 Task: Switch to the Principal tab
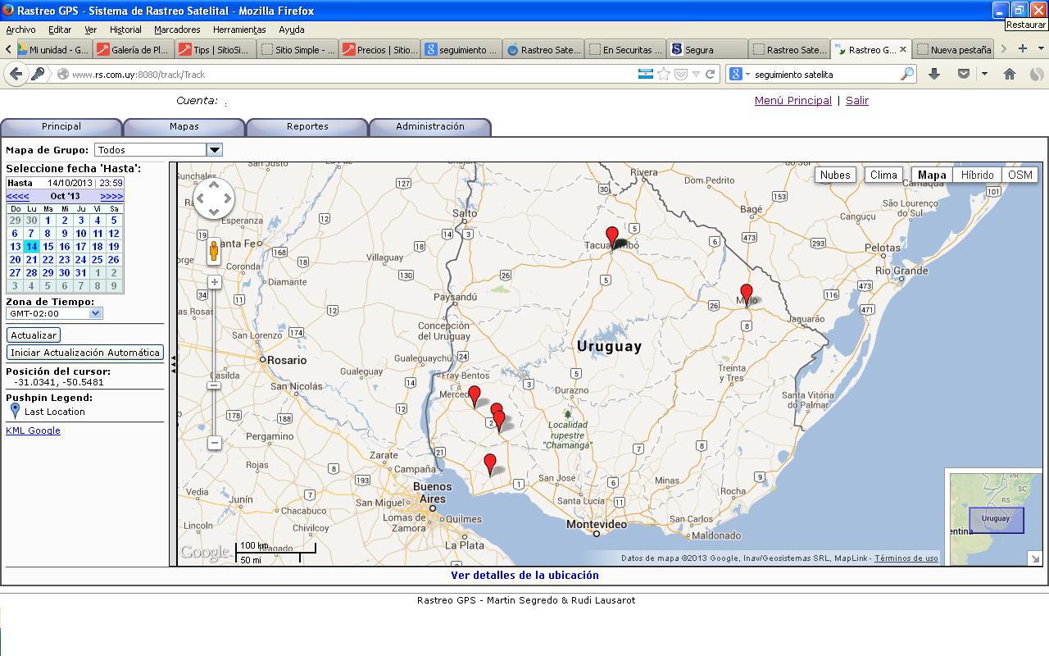[x=61, y=127]
